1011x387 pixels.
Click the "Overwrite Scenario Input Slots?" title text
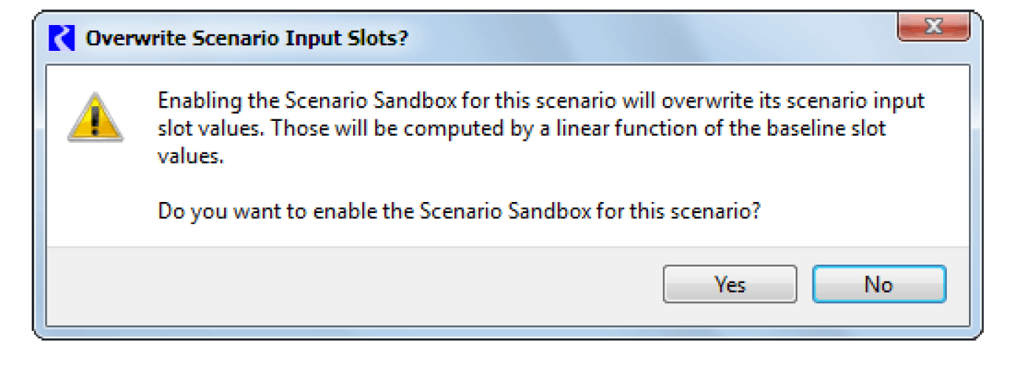click(246, 38)
